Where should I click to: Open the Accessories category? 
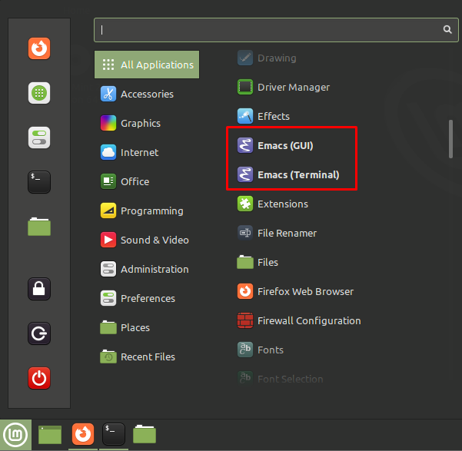146,94
